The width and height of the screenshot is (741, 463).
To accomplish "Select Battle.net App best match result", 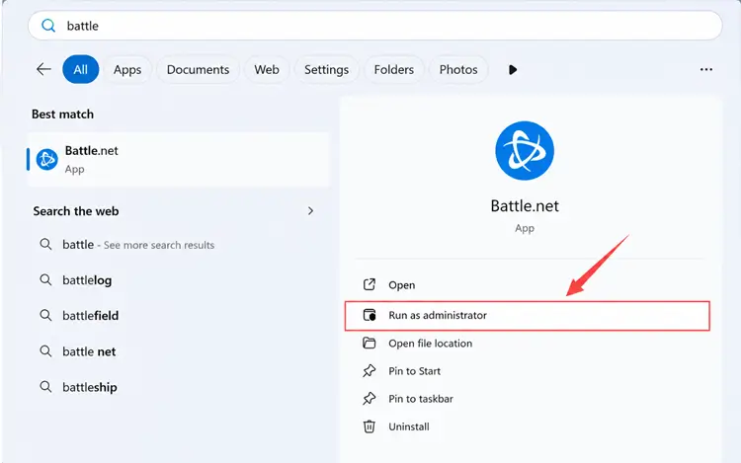I will pyautogui.click(x=178, y=160).
